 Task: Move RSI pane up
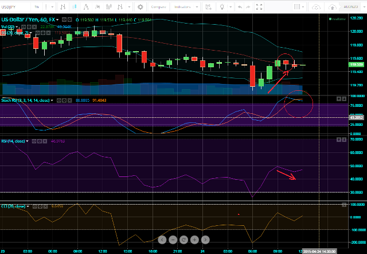tap(339, 140)
